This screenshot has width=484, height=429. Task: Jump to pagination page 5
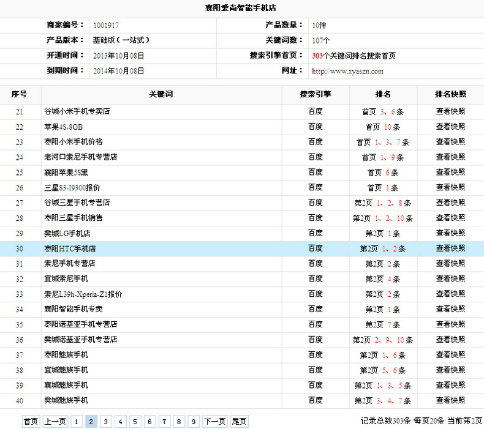pyautogui.click(x=135, y=421)
